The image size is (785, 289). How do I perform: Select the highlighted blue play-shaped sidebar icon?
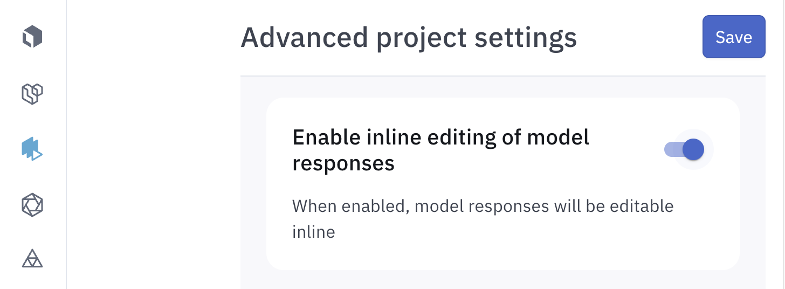coord(32,148)
